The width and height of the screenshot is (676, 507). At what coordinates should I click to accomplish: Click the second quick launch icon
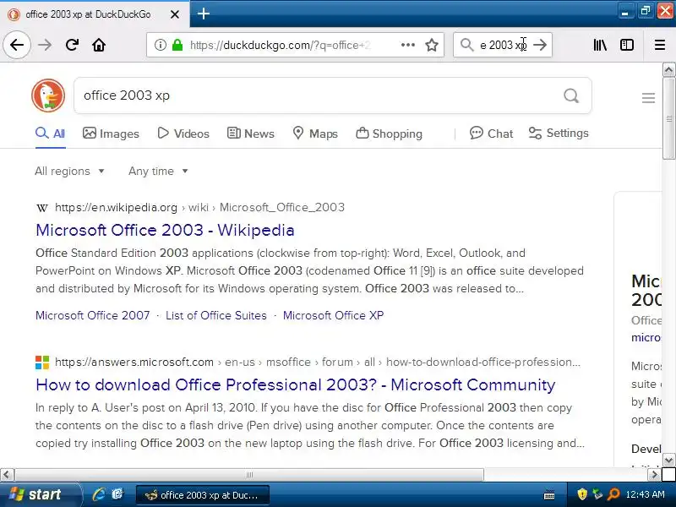117,494
